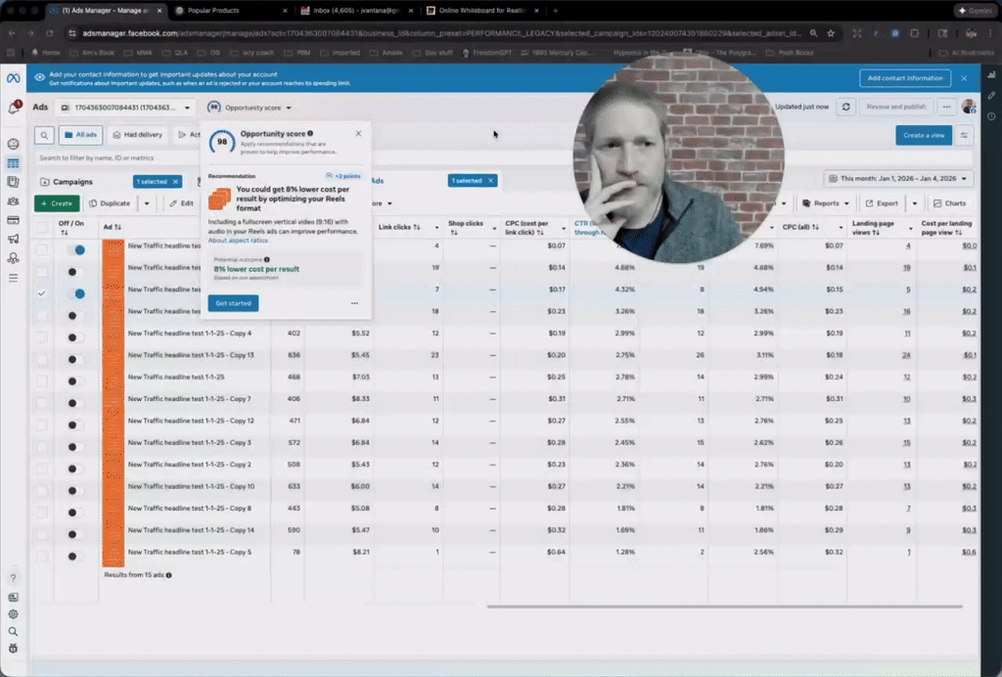Open Events Manager icon in left sidebar
1002x677 pixels.
point(13,258)
